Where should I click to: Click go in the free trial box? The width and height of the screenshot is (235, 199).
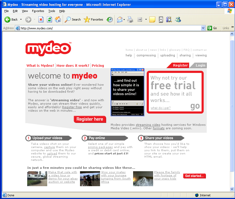pos(195,106)
